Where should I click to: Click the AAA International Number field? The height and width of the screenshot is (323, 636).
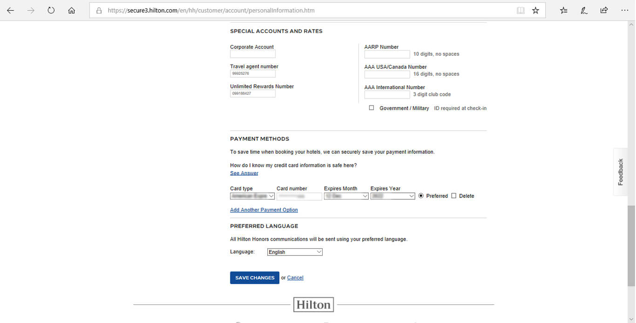coord(387,94)
